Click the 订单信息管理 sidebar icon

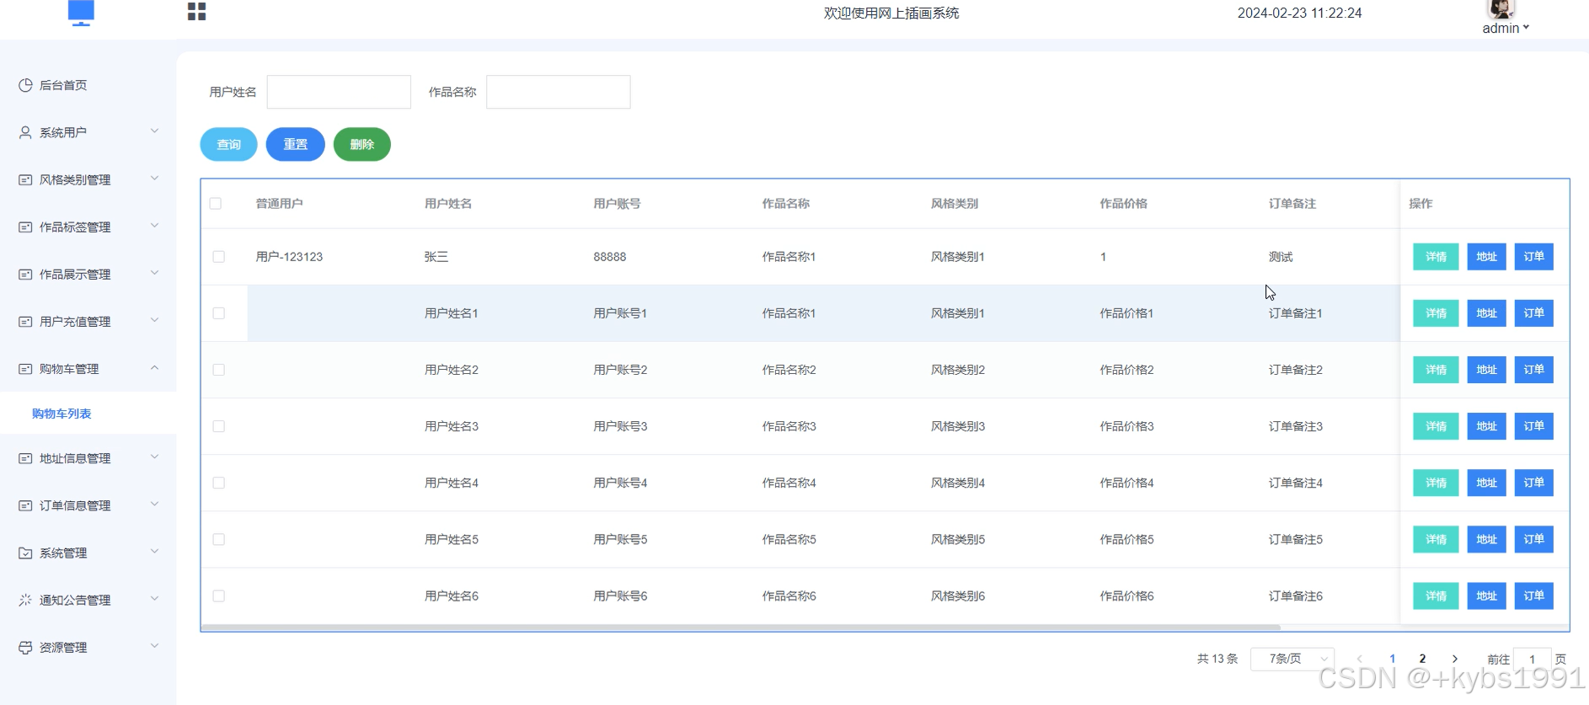(25, 505)
